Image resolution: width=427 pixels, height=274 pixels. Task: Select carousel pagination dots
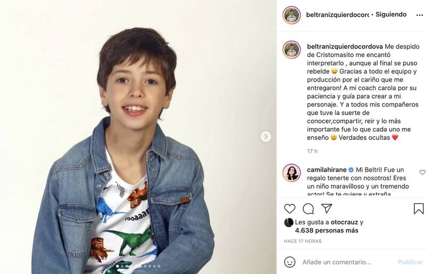click(x=138, y=266)
